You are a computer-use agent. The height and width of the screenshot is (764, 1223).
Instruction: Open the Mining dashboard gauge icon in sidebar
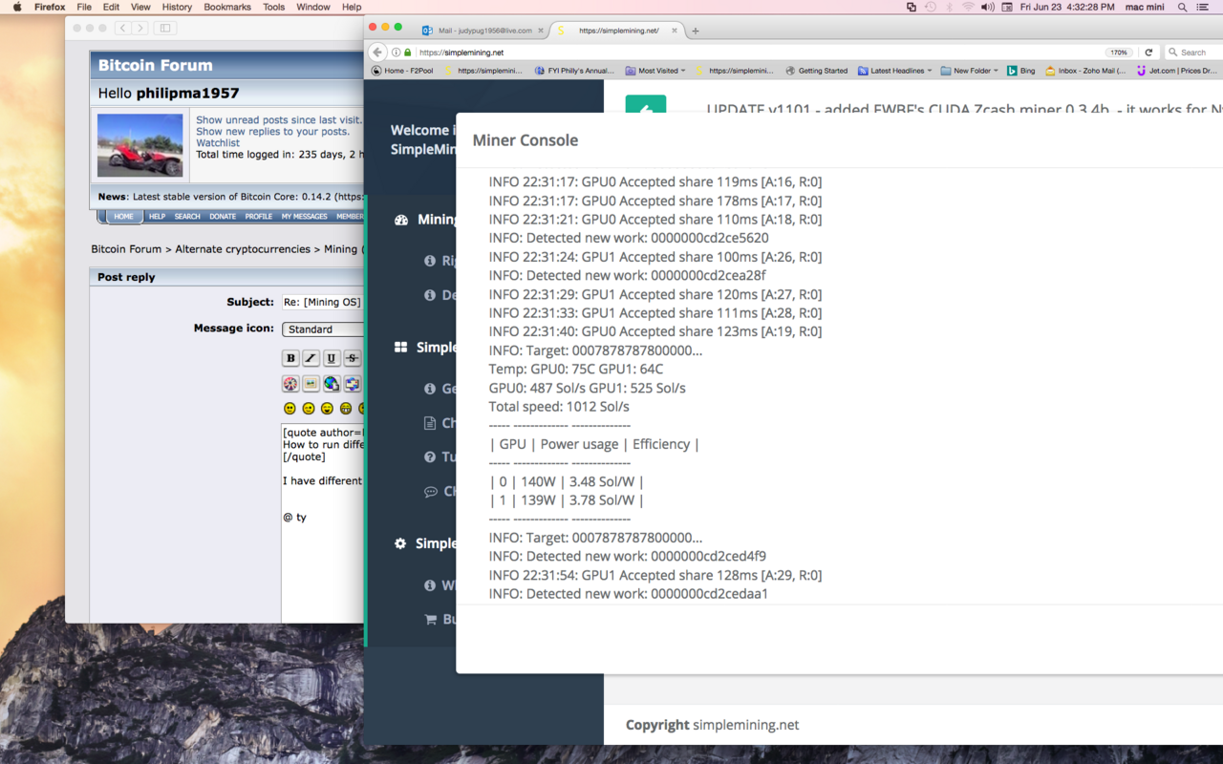(x=401, y=220)
